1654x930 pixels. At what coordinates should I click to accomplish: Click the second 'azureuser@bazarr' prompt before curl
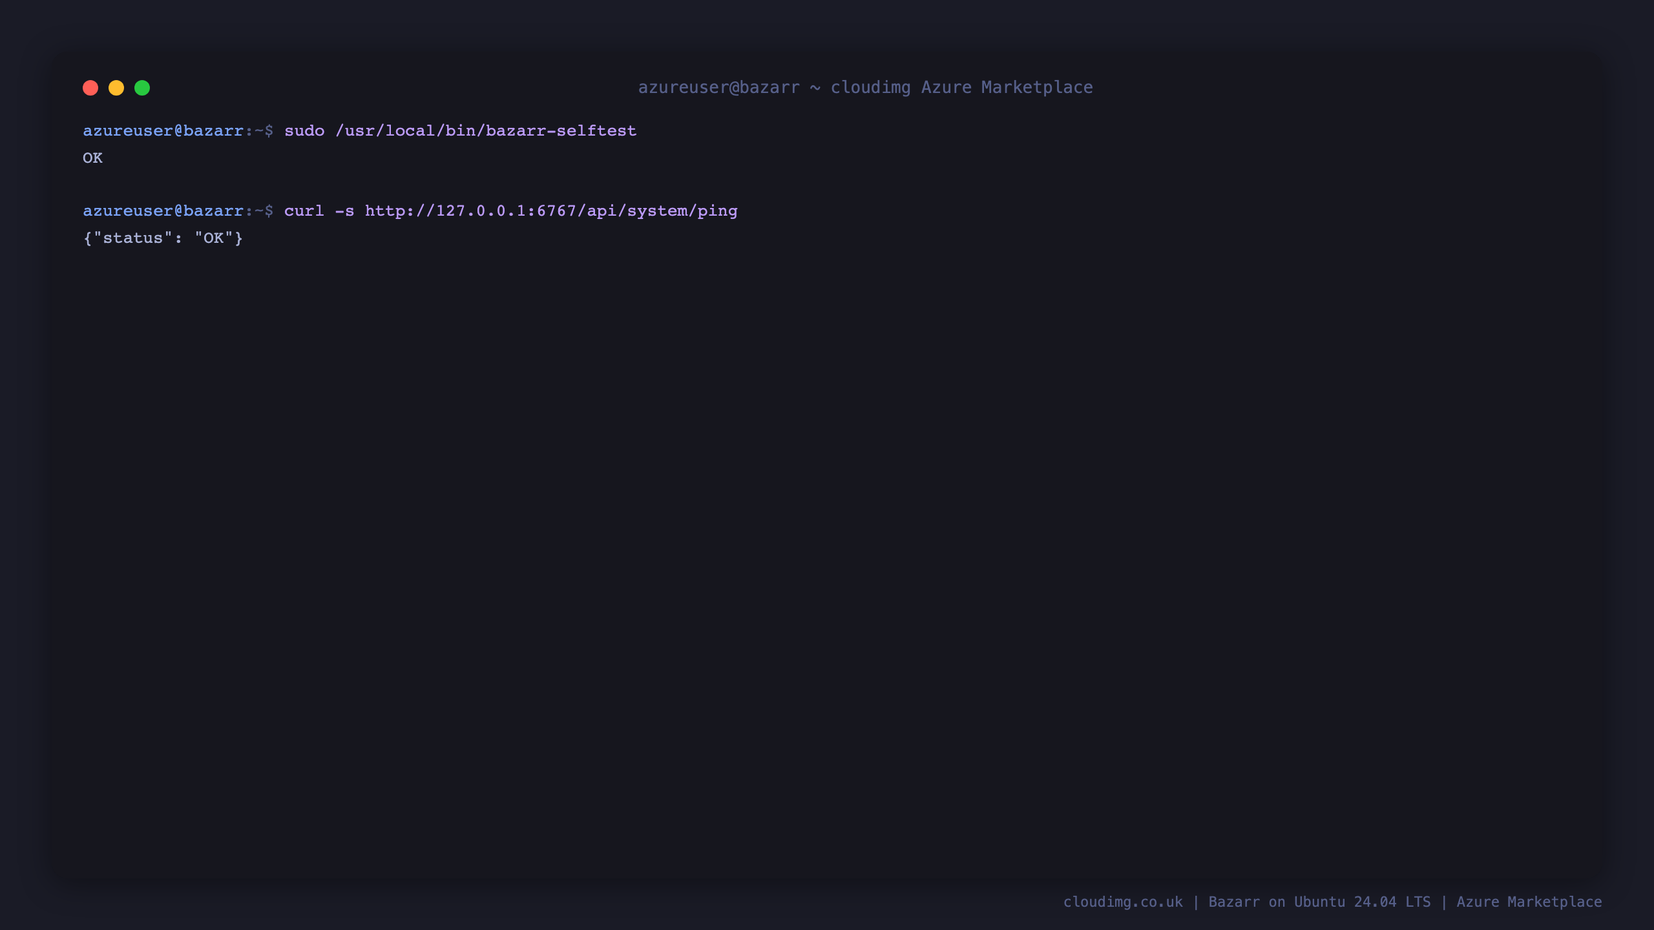(x=163, y=211)
